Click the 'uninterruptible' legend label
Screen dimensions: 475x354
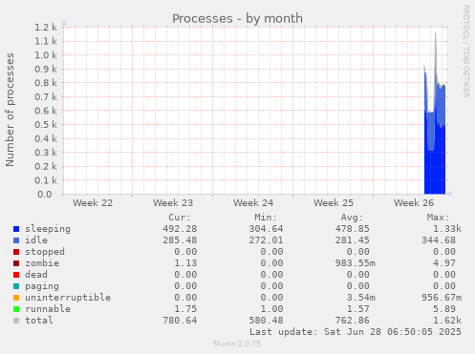[x=68, y=298]
